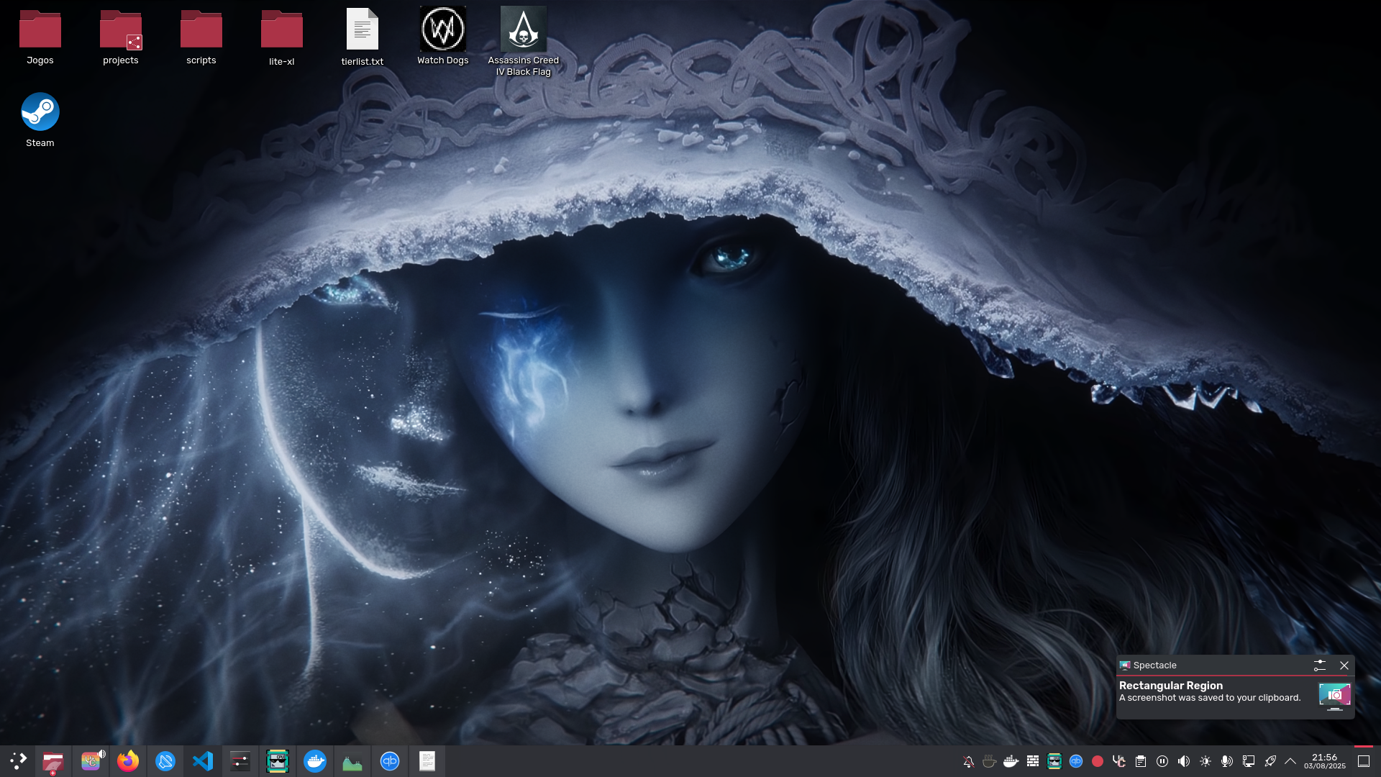The image size is (1381, 777).
Task: Select the Jogos folder on desktop
Action: tap(40, 37)
